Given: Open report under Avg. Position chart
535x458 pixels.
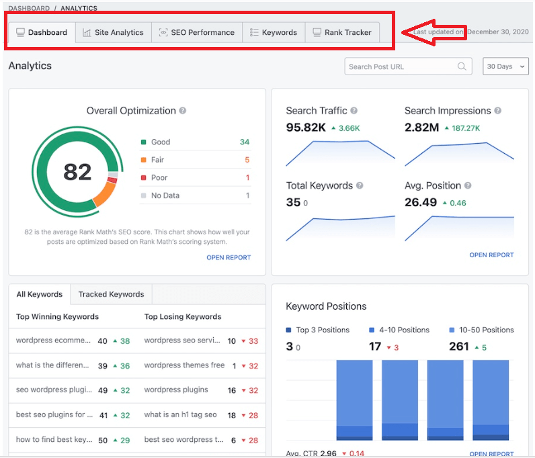Looking at the screenshot, I should point(491,255).
